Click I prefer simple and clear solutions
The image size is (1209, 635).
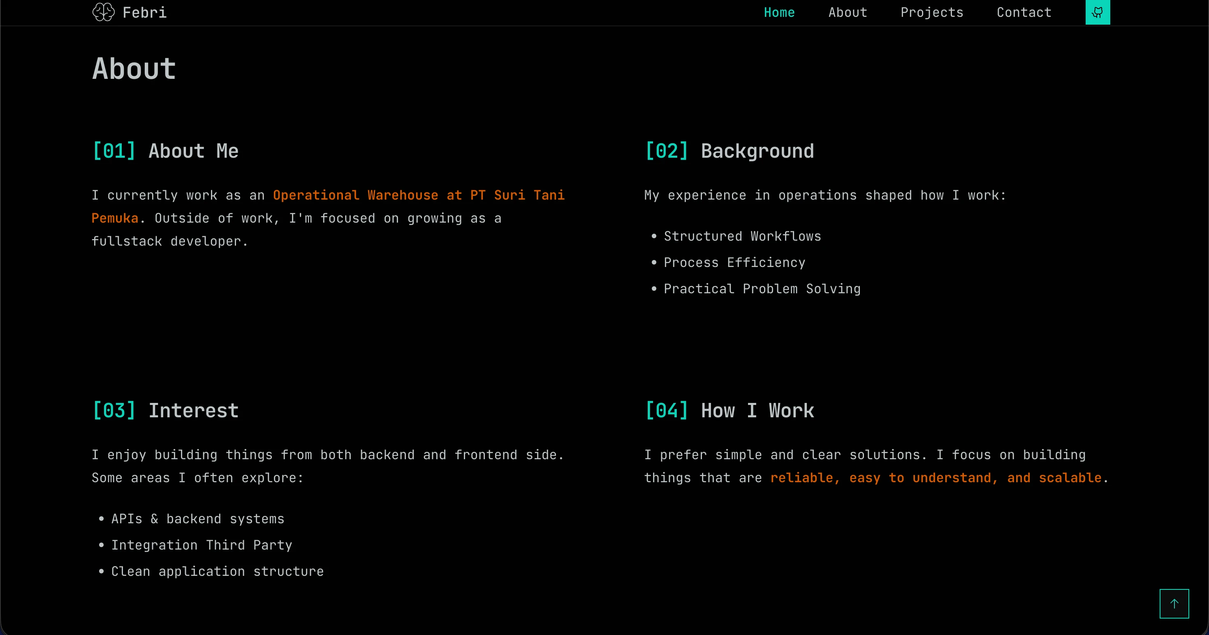(x=786, y=455)
